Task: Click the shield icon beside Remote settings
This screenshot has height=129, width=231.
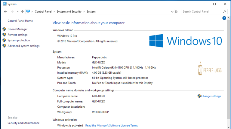Action: click(x=4, y=35)
